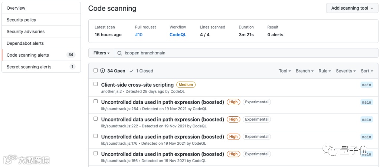This screenshot has width=380, height=167.
Task: Click the Medium severity badge
Action: click(186, 85)
